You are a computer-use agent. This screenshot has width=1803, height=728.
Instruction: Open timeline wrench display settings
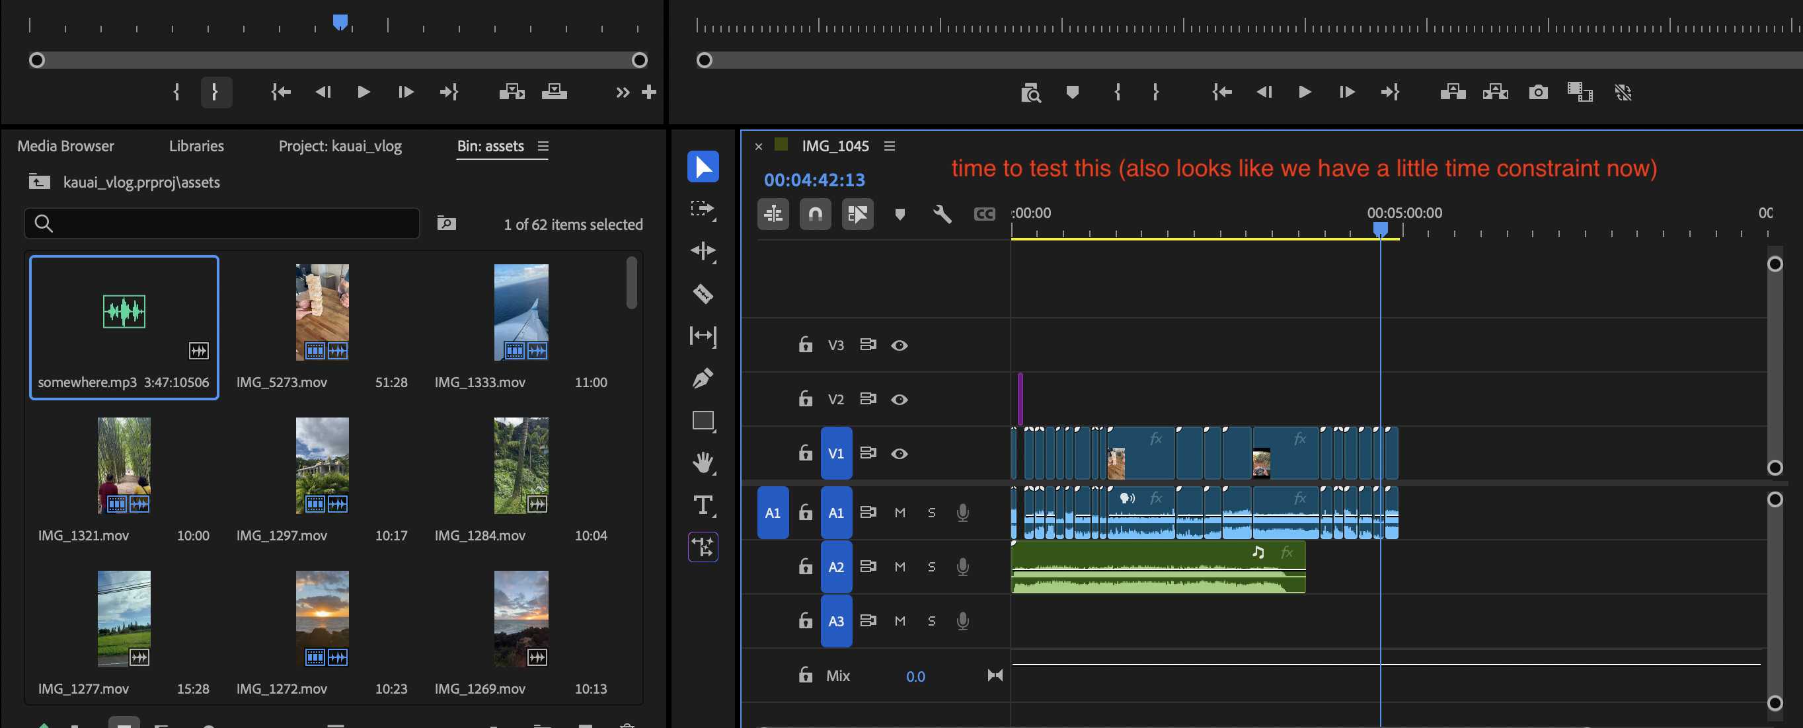pos(942,214)
